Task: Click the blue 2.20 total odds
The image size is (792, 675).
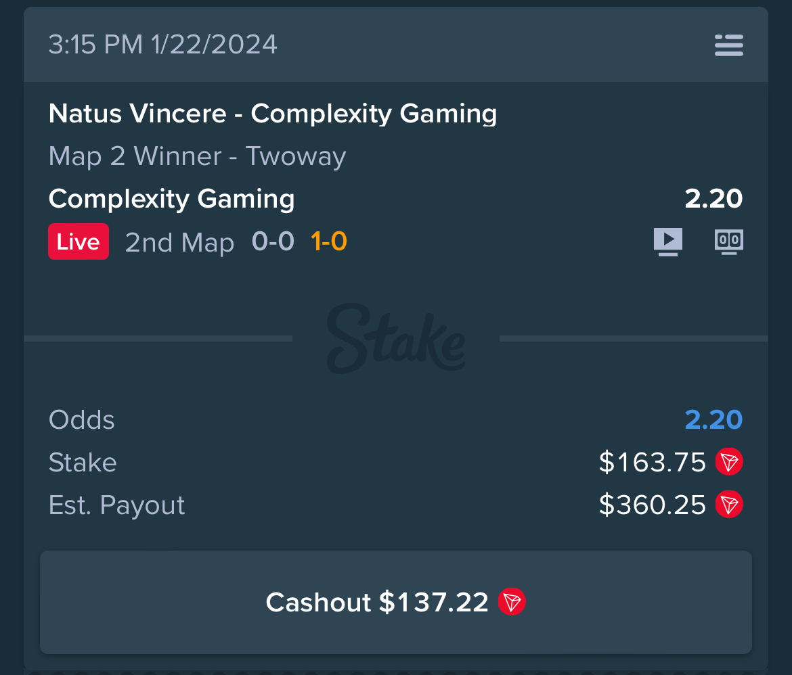Action: point(713,419)
